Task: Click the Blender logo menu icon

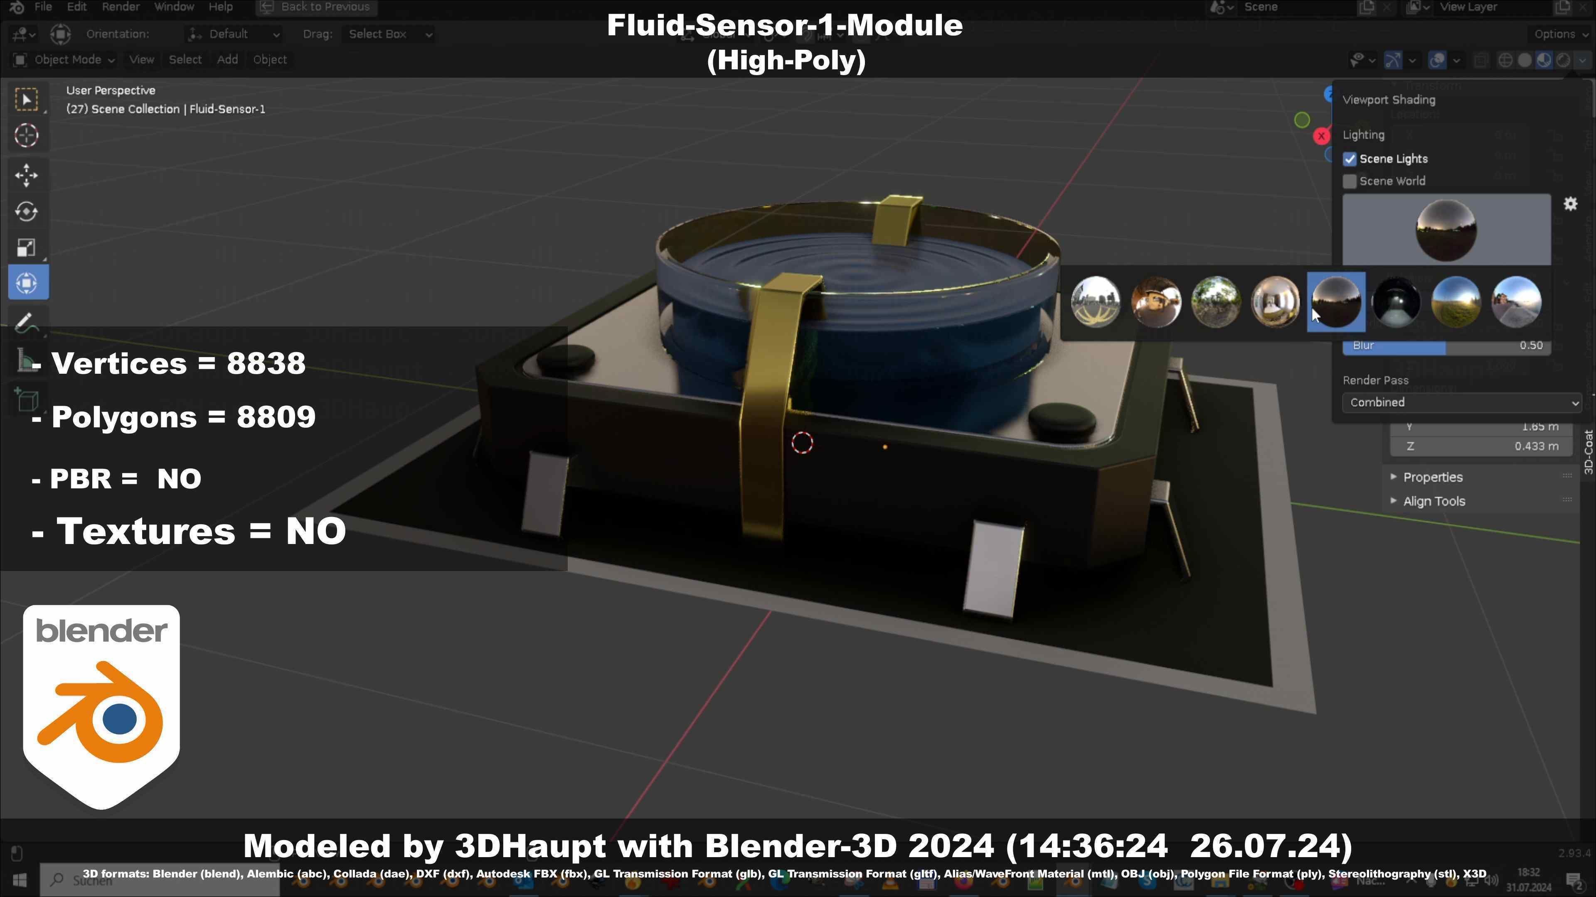Action: tap(16, 7)
